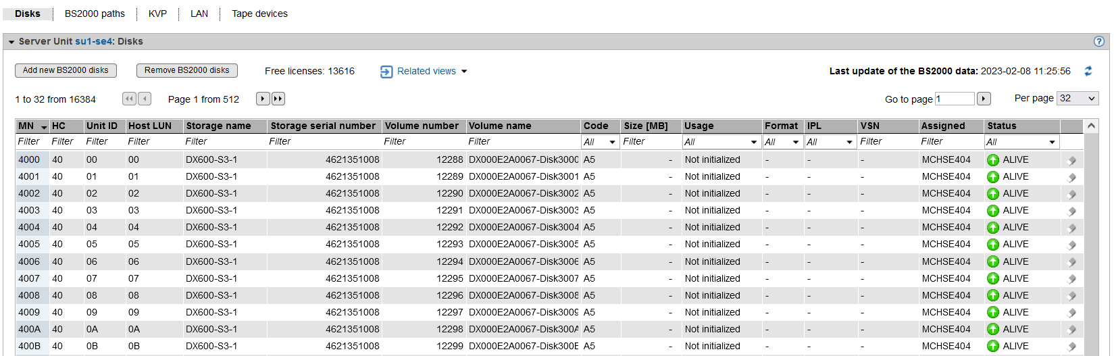Click the Go to page input field

point(954,99)
